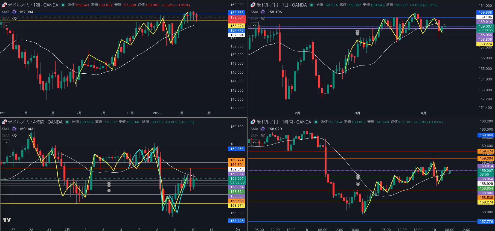Collapse indicator legend on 1週 chart
Screen dimensions: 495x231
coord(6,25)
